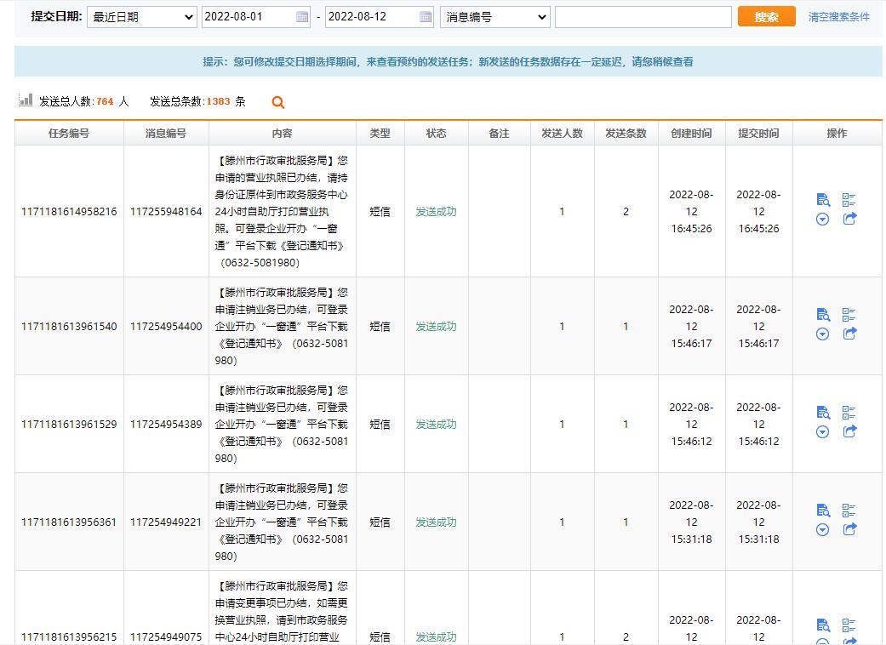Click the 消息编号 column header

point(166,134)
